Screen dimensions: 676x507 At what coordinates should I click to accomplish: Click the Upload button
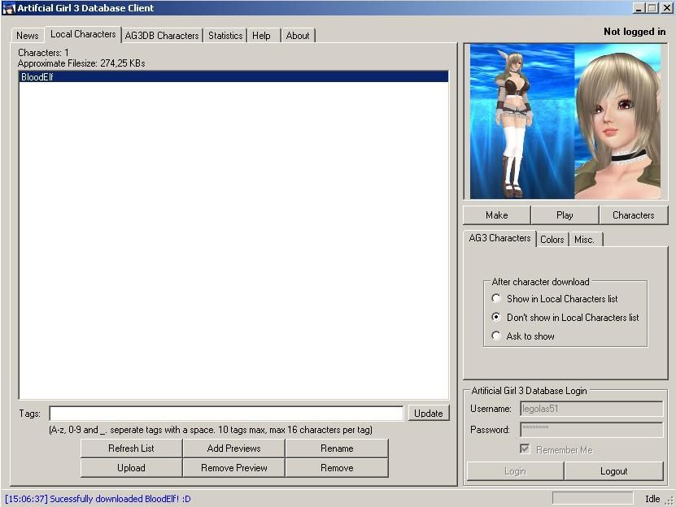pyautogui.click(x=131, y=468)
